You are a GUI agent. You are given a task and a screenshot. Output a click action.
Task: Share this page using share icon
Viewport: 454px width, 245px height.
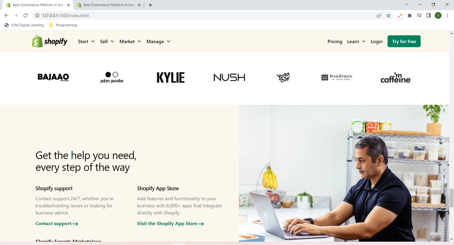point(379,15)
